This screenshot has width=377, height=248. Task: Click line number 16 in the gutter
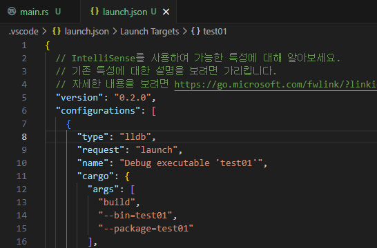(21, 241)
